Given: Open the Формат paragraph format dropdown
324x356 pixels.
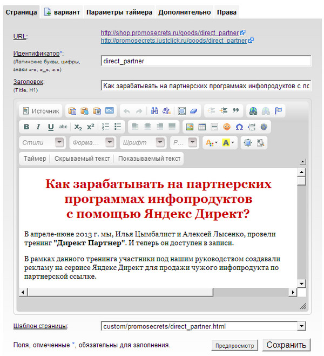Looking at the screenshot, I should click(x=93, y=143).
